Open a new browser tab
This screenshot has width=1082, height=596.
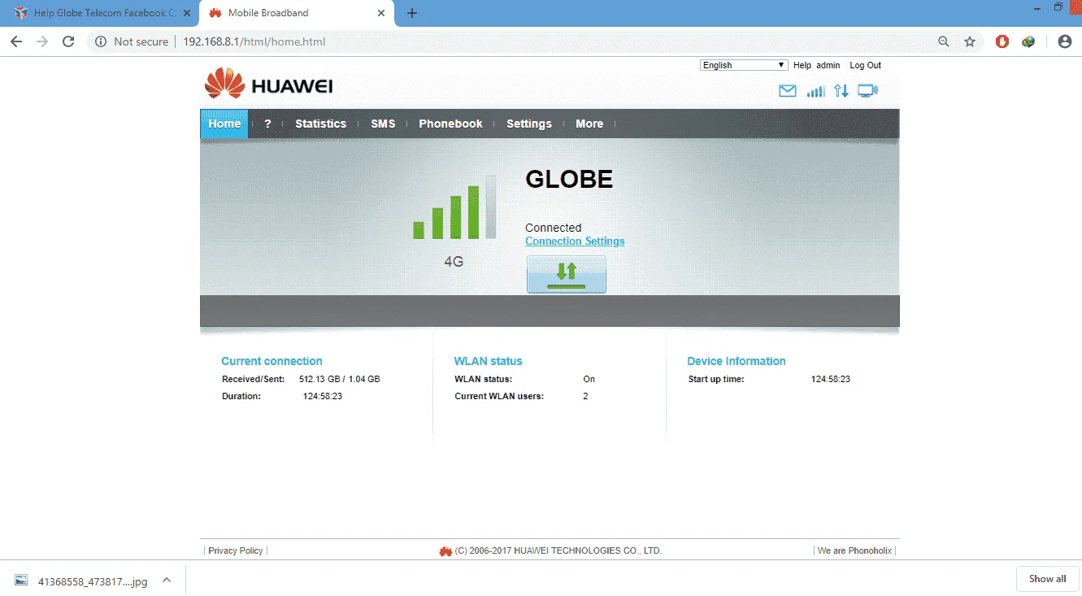pos(412,13)
